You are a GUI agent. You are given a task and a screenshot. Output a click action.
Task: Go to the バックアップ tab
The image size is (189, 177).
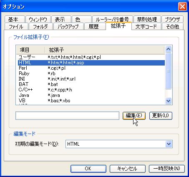coord(68,26)
